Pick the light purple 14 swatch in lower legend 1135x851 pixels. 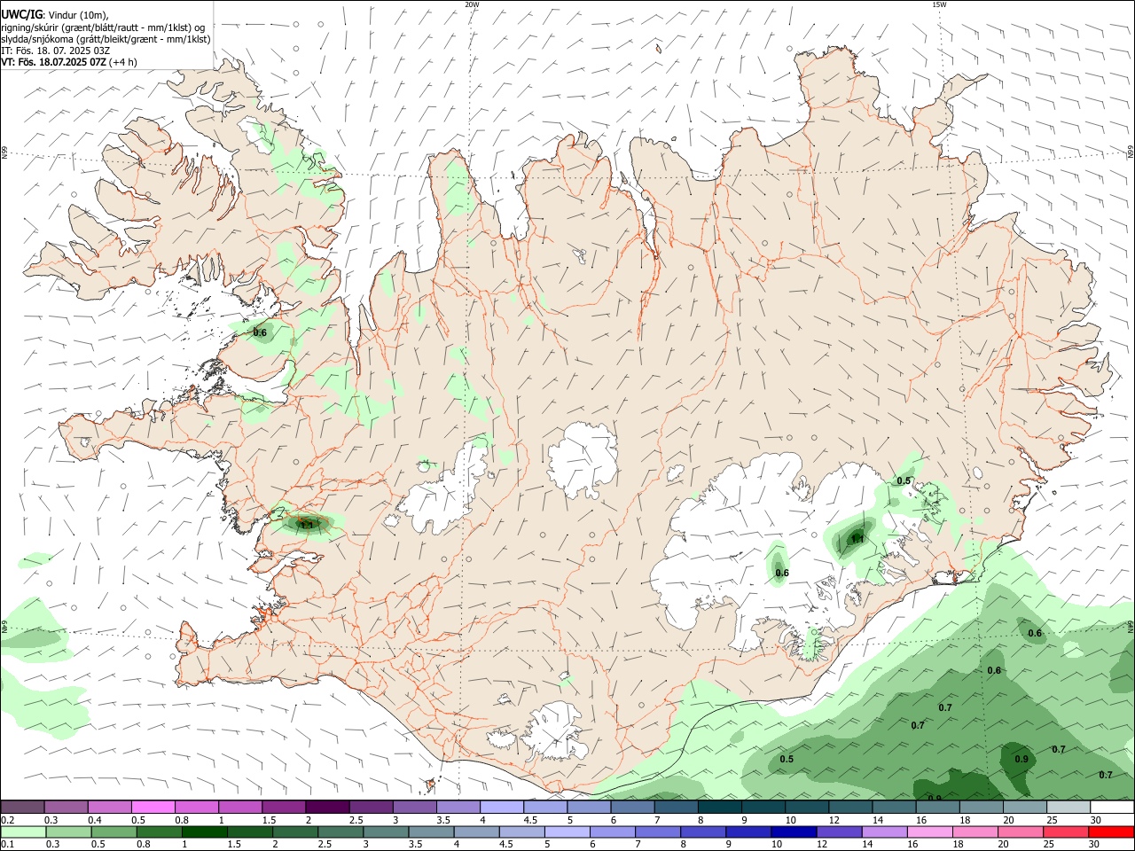884,831
